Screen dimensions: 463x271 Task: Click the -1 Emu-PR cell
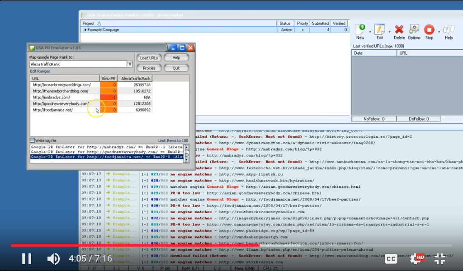(x=109, y=97)
